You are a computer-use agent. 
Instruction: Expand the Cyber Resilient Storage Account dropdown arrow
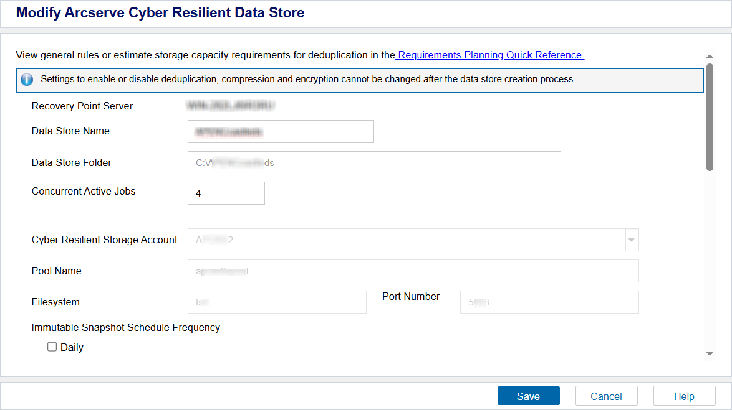[x=632, y=240]
